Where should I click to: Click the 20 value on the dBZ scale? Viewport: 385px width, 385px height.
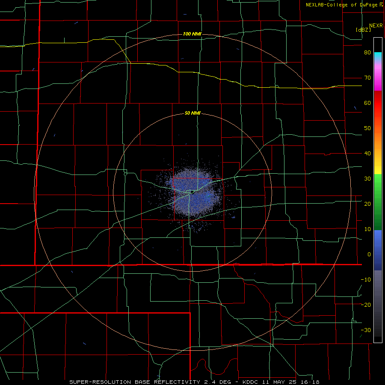(x=367, y=204)
